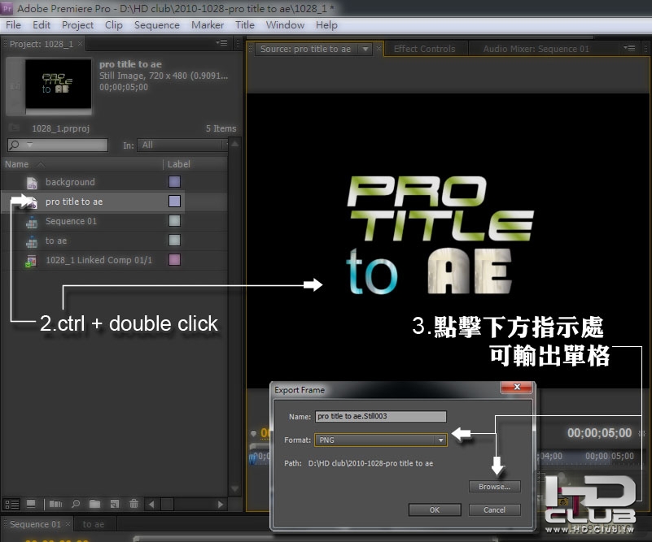
Task: Click the to ae sequence icon
Action: coord(32,241)
